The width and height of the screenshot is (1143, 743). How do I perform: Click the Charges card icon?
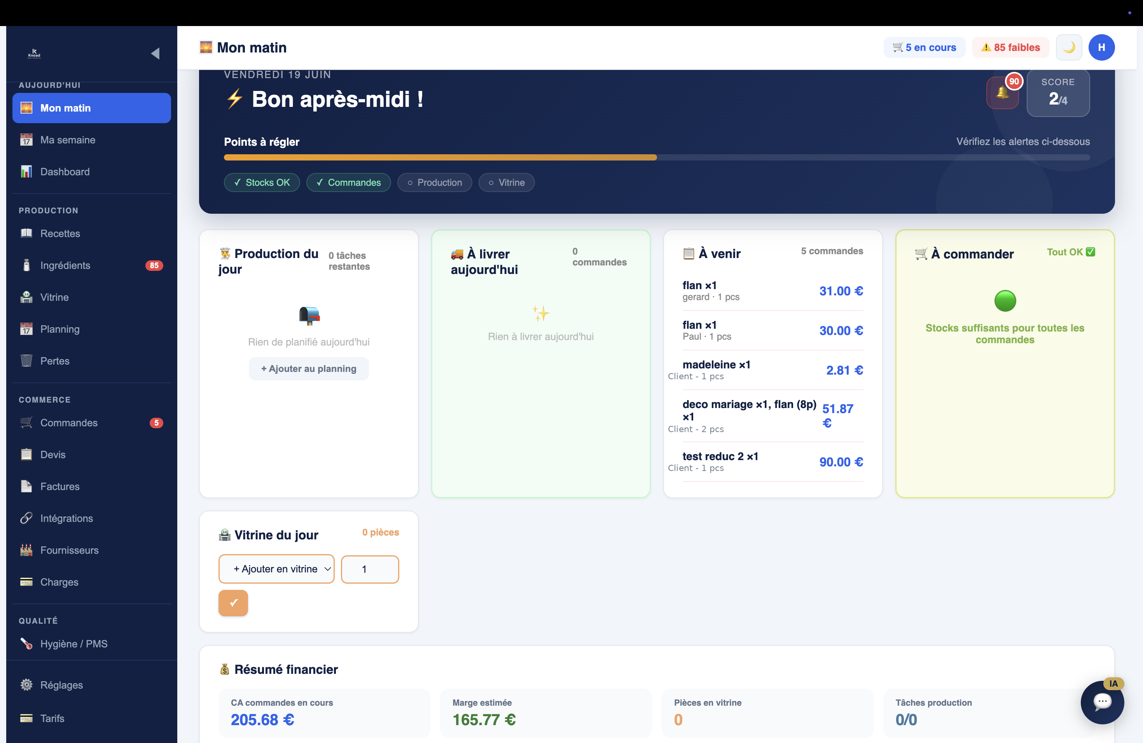coord(26,582)
